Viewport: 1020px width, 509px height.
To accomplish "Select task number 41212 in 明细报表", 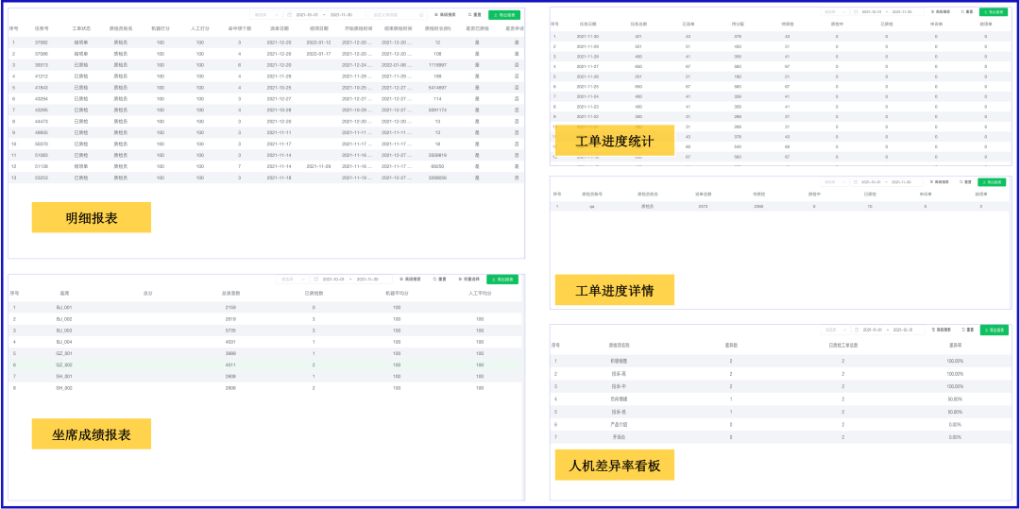I will (41, 76).
